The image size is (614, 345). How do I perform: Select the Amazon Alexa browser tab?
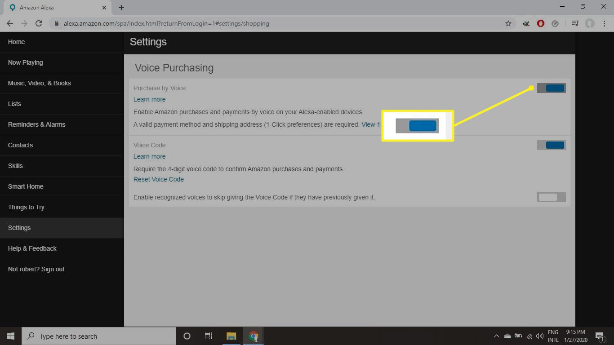click(x=57, y=8)
